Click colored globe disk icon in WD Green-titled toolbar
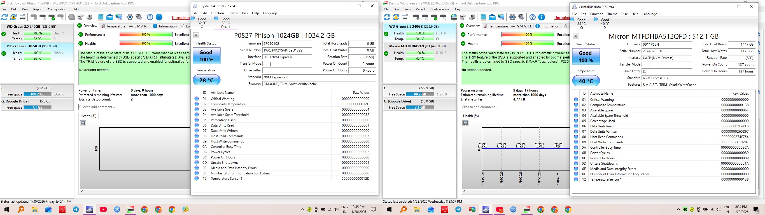Screen dimensions: 765x215 [454, 17]
